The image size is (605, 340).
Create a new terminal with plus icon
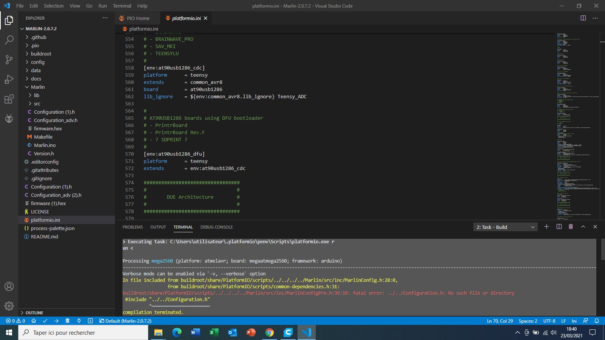click(x=546, y=227)
